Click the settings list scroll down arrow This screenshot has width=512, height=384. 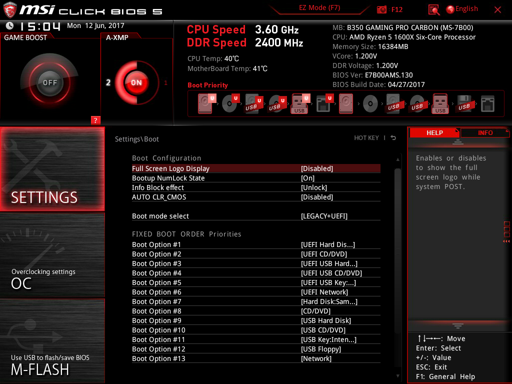pos(397,376)
